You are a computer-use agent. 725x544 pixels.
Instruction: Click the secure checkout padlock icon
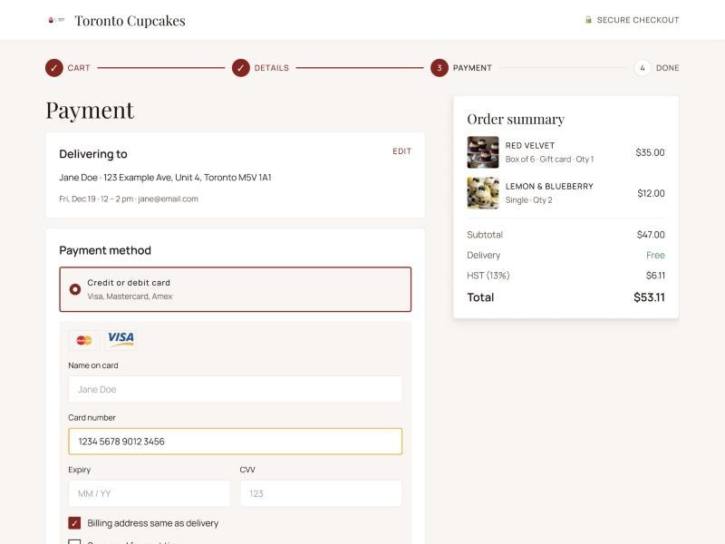(x=588, y=20)
